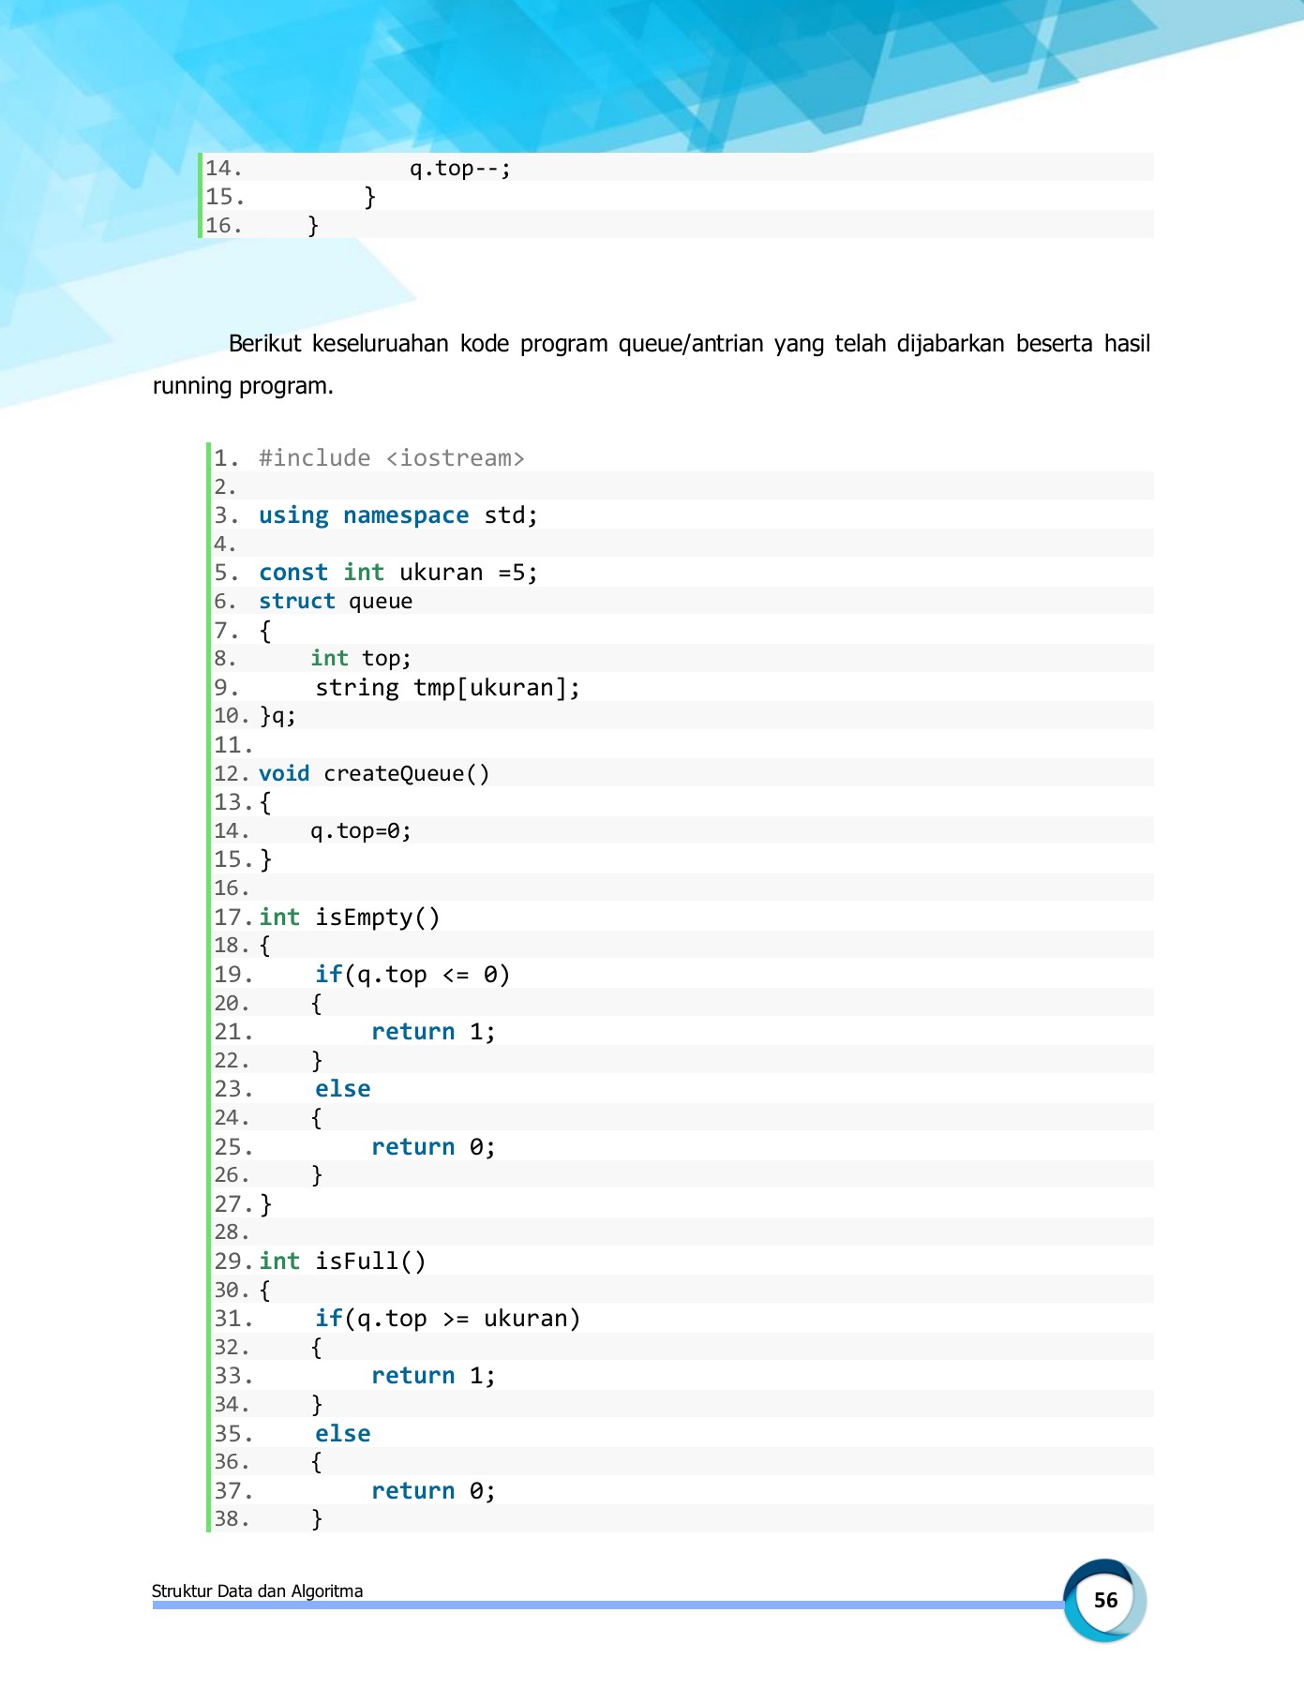Click the 'const int ukuran =5;' line

[397, 573]
